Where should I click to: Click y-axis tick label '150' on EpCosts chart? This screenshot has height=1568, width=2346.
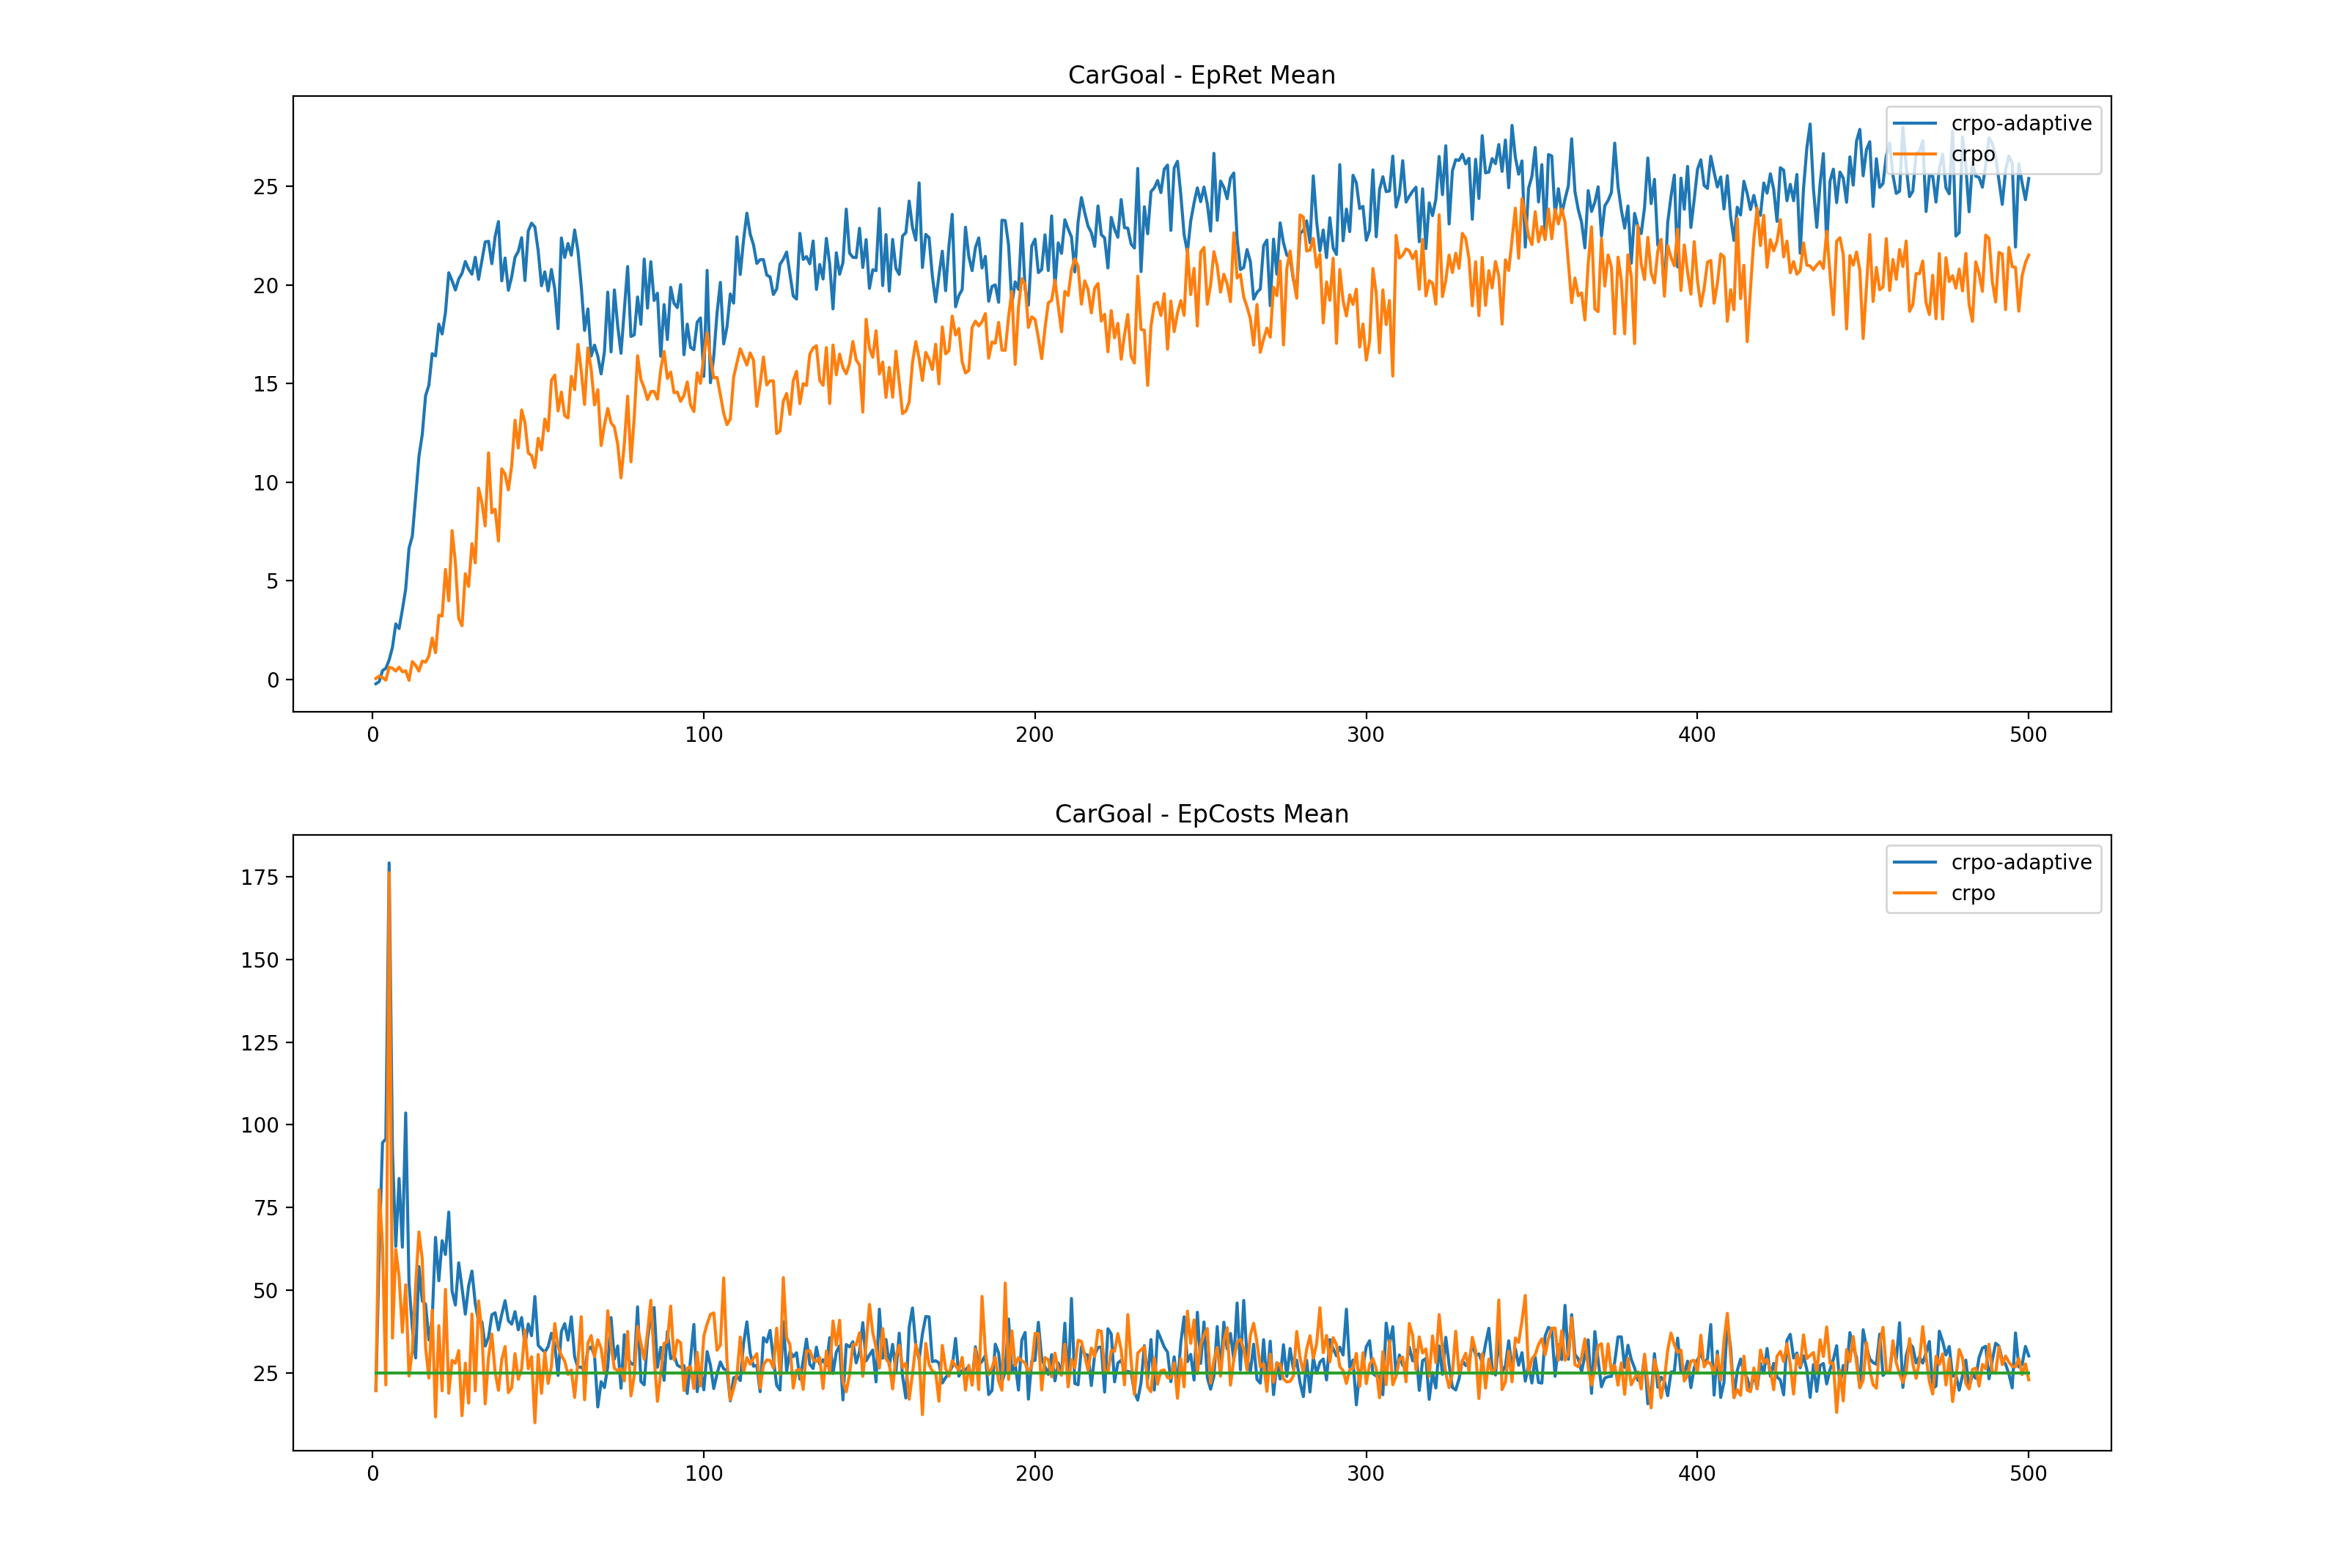click(x=260, y=960)
